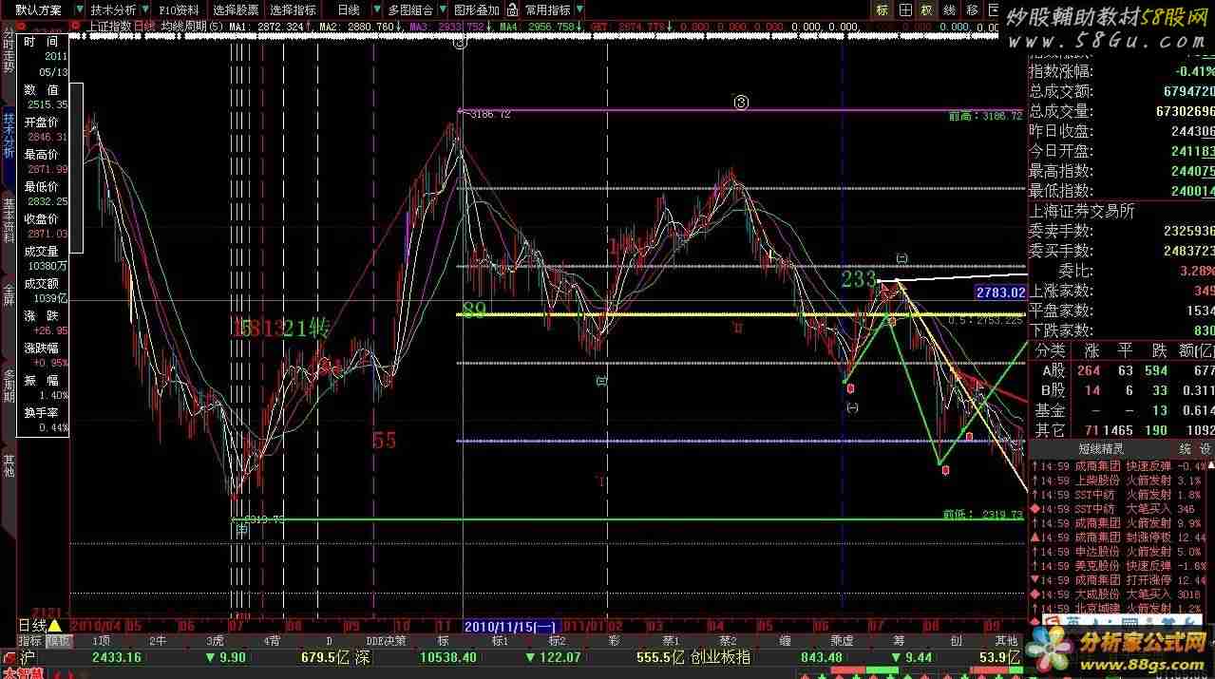Click the circled 3 wave marker at chart top
The image size is (1215, 679).
click(x=461, y=43)
